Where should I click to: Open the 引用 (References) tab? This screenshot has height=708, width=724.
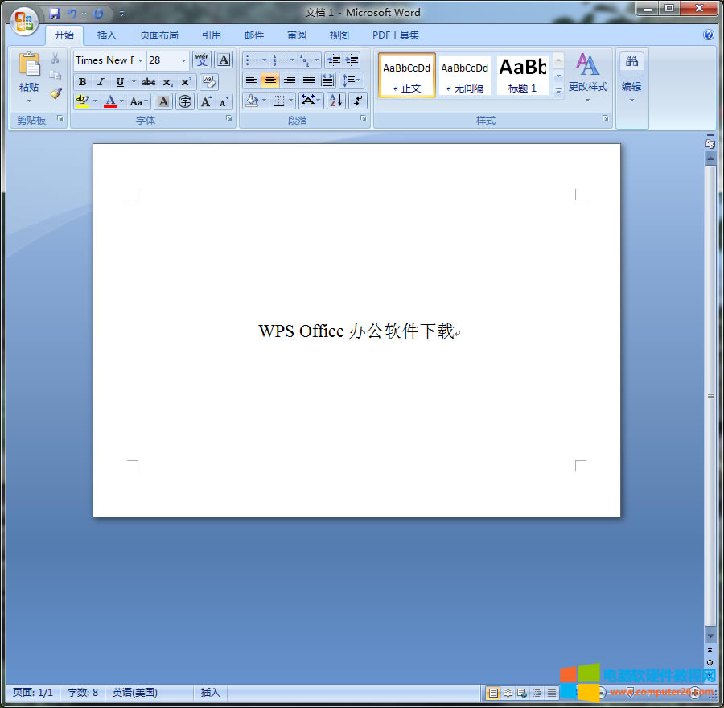[211, 35]
